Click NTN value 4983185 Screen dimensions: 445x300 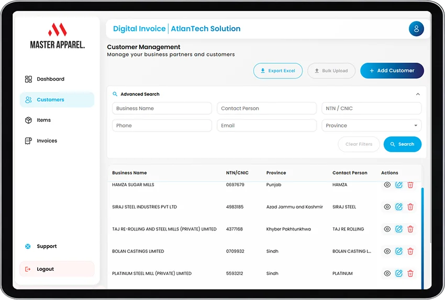pos(235,207)
